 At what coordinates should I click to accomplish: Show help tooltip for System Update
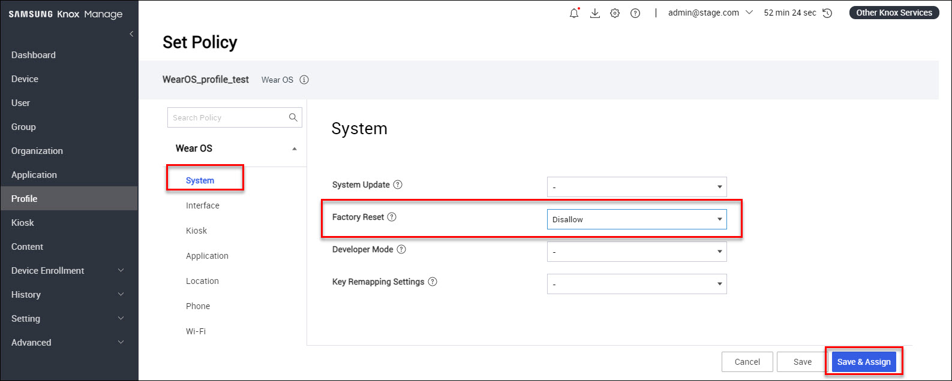[x=398, y=185]
